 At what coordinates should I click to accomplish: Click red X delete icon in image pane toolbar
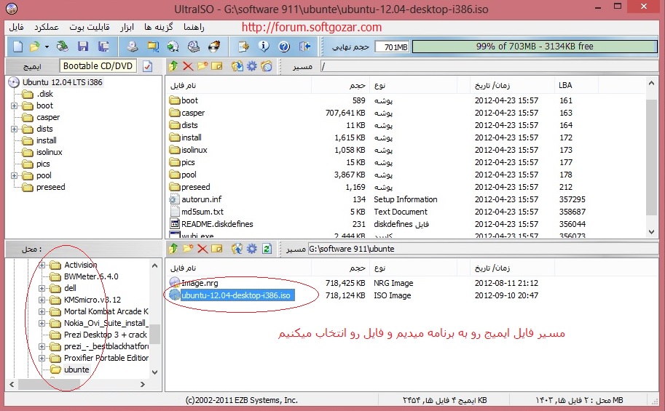[188, 66]
